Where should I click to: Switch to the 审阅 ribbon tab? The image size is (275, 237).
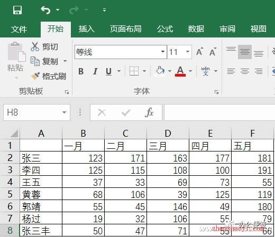point(227,29)
